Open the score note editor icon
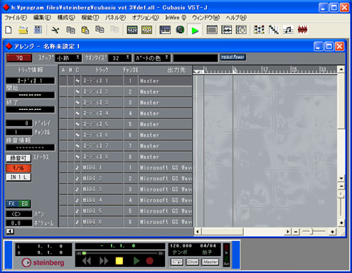Image resolution: width=352 pixels, height=273 pixels. (288, 30)
